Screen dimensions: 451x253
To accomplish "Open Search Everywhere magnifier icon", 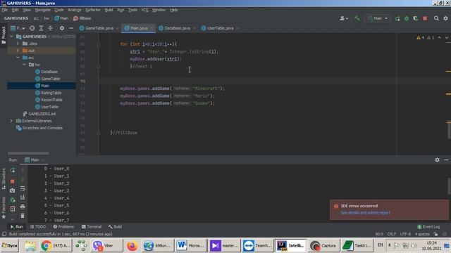I will pos(436,18).
